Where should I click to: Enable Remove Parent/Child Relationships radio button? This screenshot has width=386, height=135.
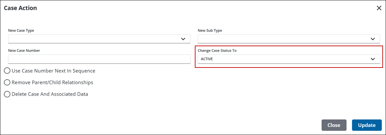coord(7,82)
